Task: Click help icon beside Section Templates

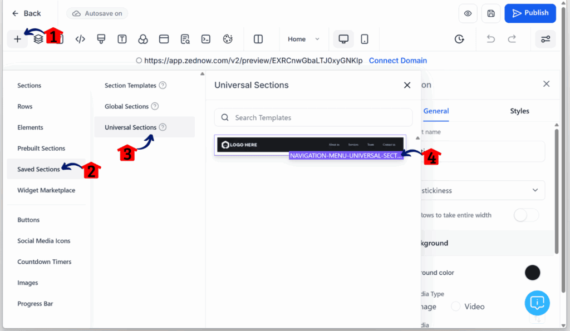Action: click(x=163, y=85)
